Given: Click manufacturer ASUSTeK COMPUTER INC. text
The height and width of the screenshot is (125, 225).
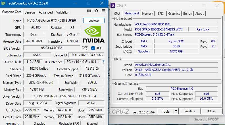Looking at the screenshot, I should click(x=153, y=24).
